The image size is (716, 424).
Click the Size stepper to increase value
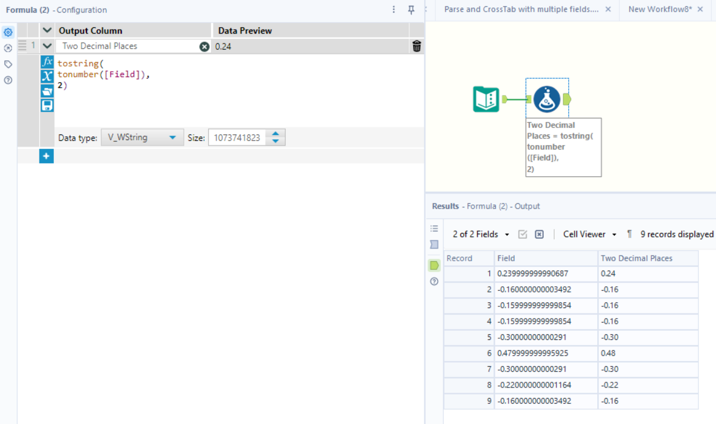tap(275, 134)
